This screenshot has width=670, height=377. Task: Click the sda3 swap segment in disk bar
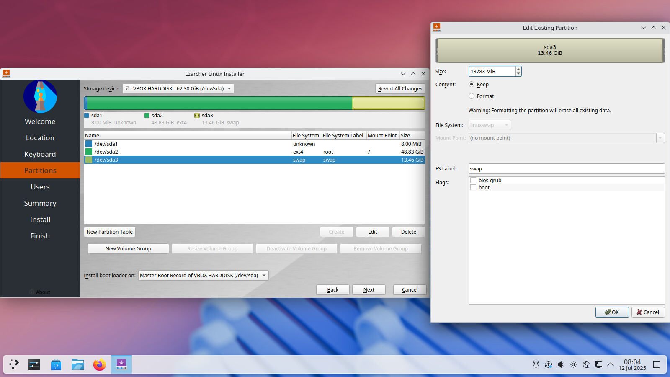[x=388, y=103]
